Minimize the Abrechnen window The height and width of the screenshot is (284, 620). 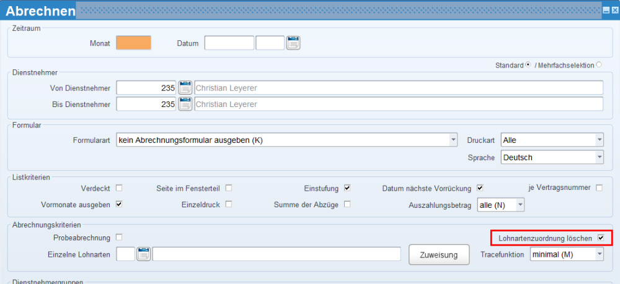(606, 11)
